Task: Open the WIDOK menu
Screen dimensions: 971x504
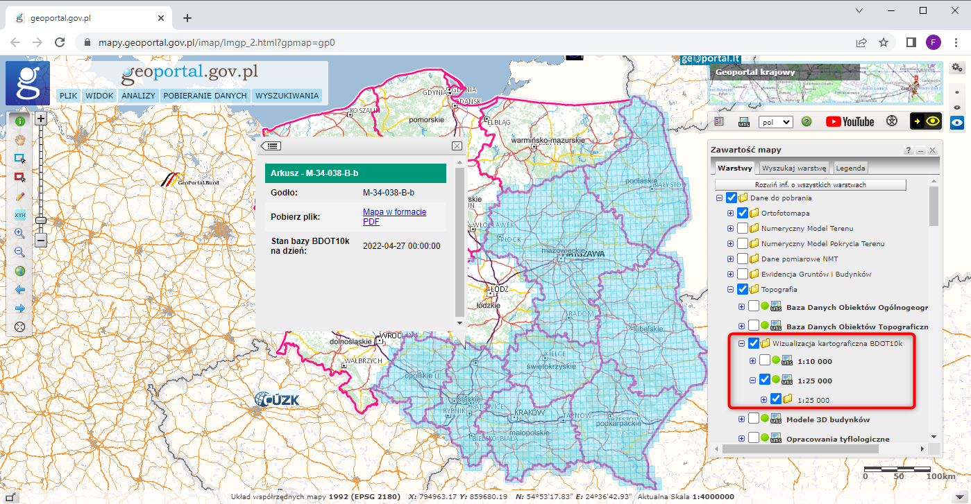Action: 99,95
